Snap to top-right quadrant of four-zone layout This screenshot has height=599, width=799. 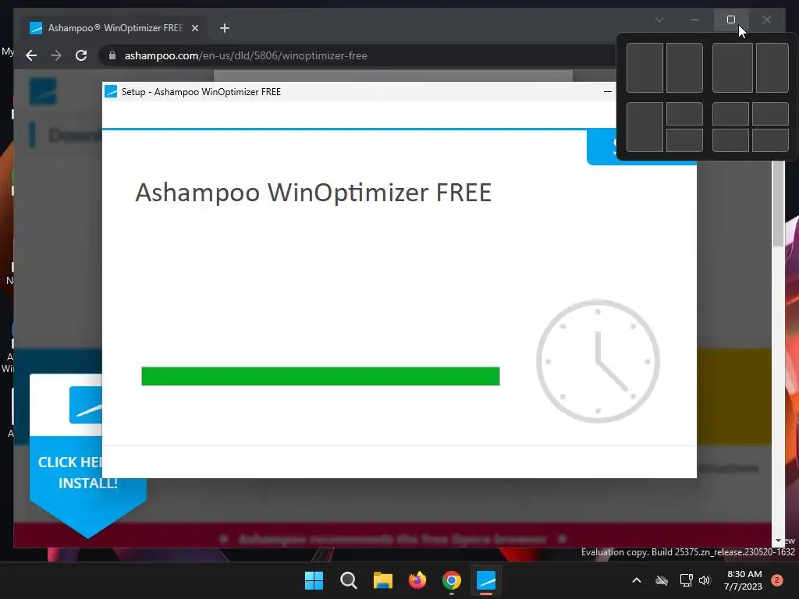click(x=770, y=114)
